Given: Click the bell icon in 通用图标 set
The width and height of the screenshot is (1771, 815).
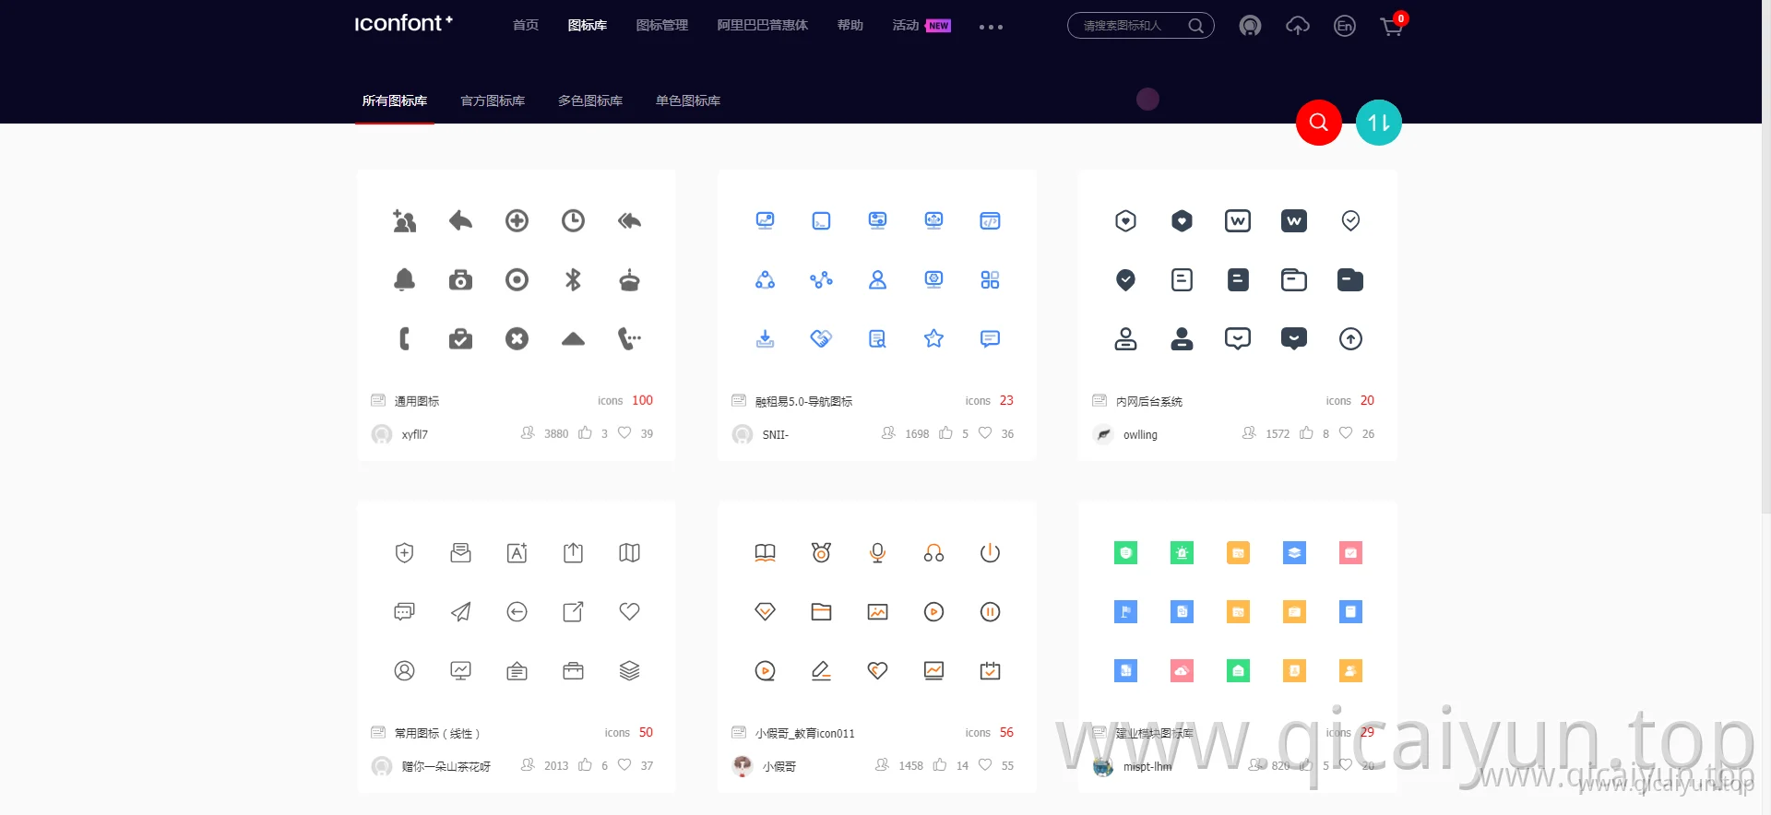Looking at the screenshot, I should click(404, 279).
